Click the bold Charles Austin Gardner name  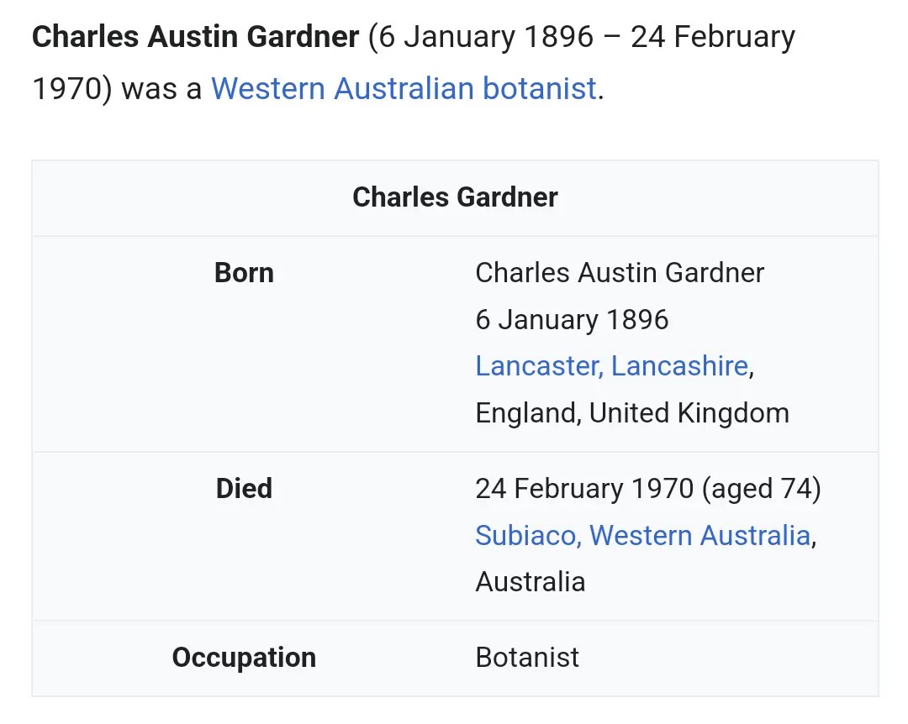195,36
